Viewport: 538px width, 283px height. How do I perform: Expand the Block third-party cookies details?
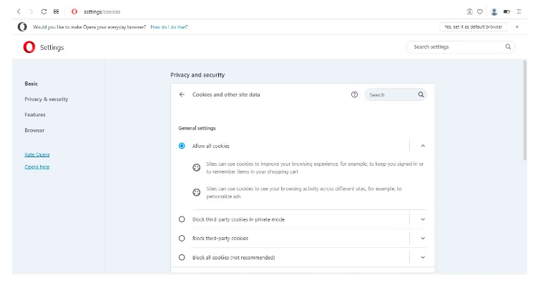pyautogui.click(x=423, y=239)
